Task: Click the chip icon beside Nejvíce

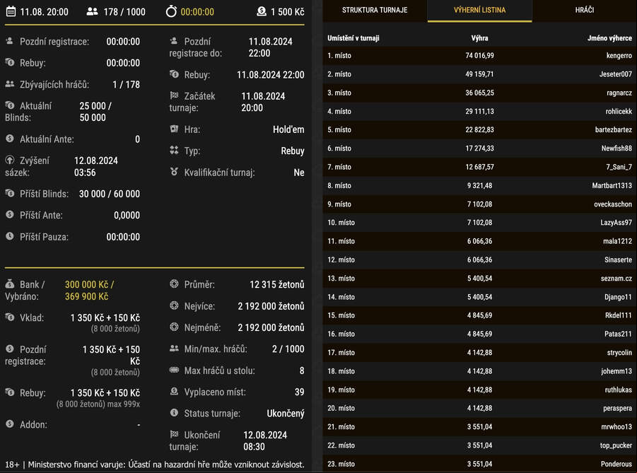Action: pyautogui.click(x=175, y=305)
